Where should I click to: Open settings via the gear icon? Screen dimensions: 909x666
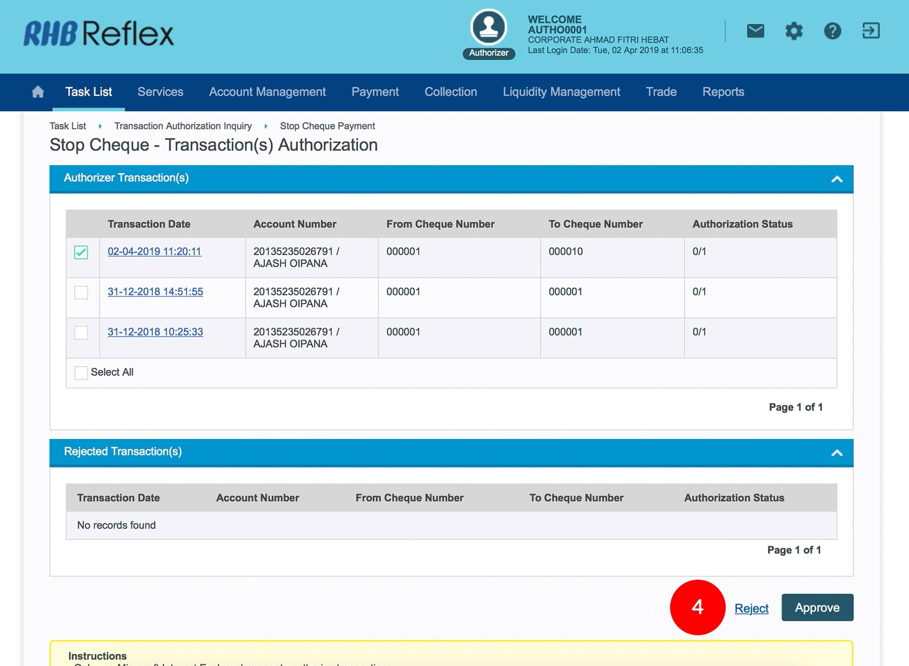coord(794,31)
